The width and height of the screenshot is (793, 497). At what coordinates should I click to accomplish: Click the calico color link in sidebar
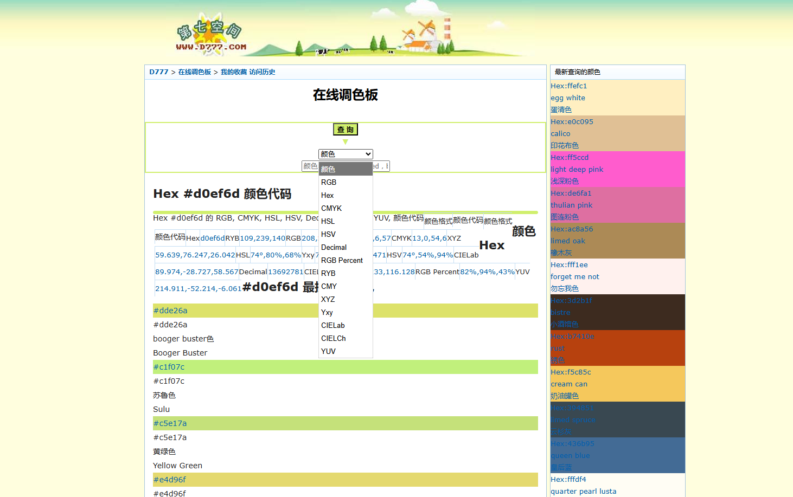pyautogui.click(x=560, y=134)
